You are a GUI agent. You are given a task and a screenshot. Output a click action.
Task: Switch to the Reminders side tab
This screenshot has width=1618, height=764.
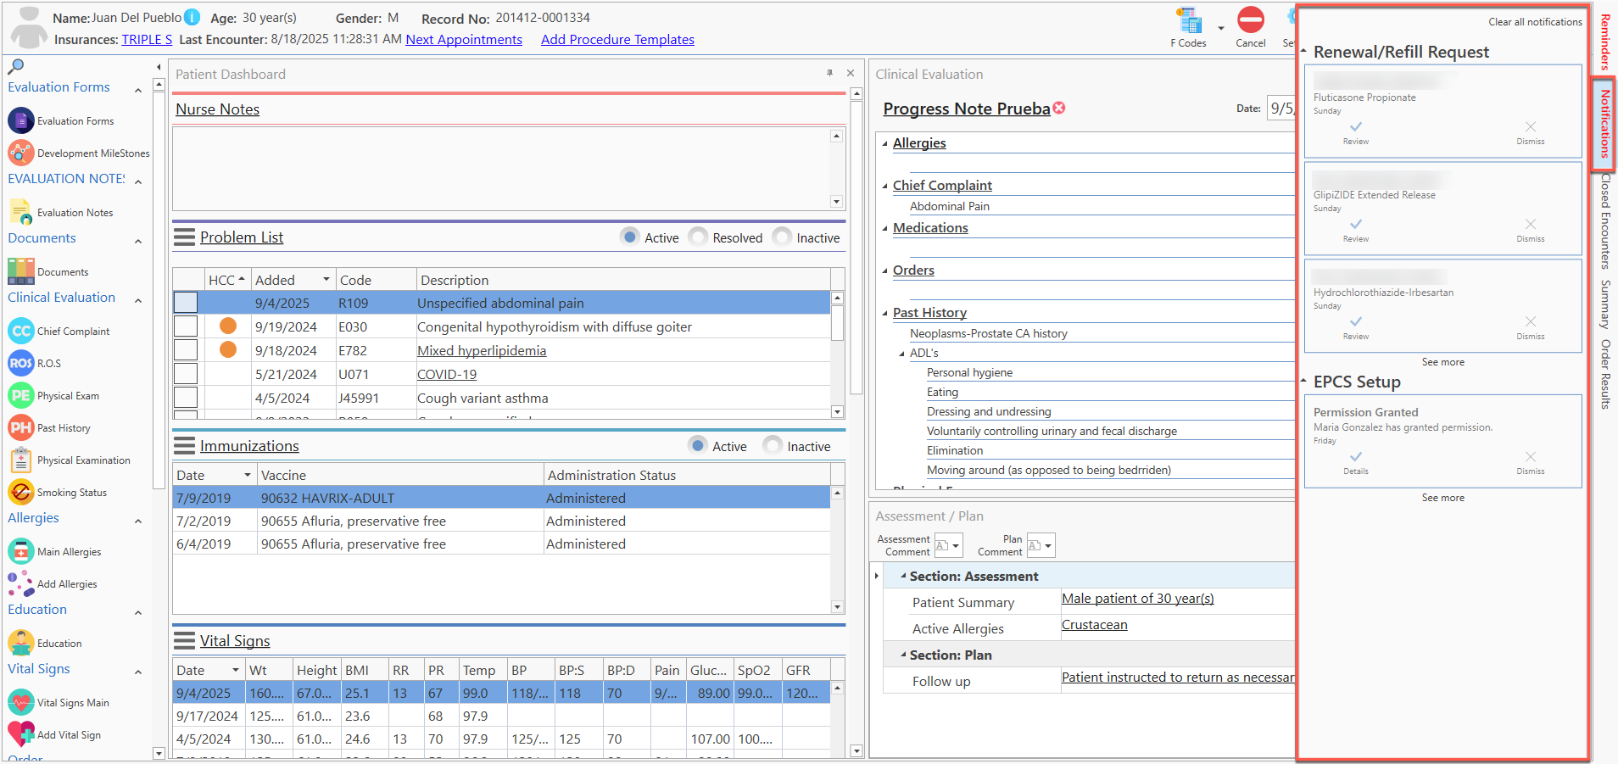click(x=1604, y=41)
